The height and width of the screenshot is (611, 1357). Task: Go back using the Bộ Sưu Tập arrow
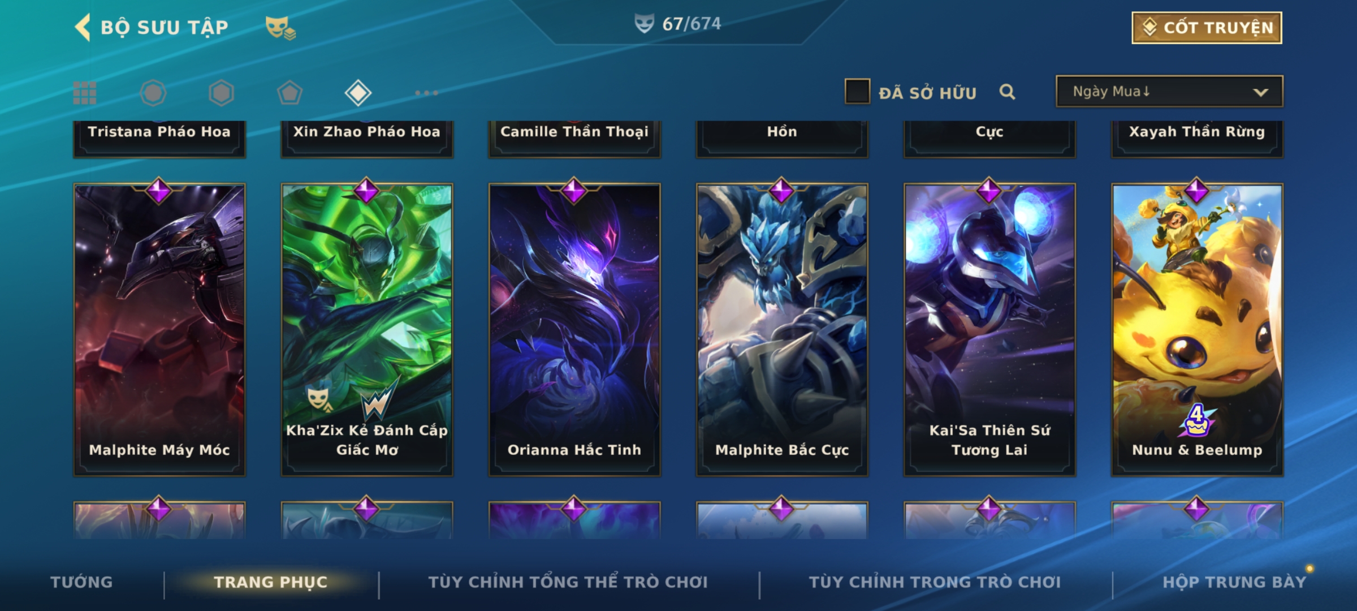[83, 27]
